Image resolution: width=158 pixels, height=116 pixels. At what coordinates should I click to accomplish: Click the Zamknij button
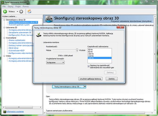point(112,79)
